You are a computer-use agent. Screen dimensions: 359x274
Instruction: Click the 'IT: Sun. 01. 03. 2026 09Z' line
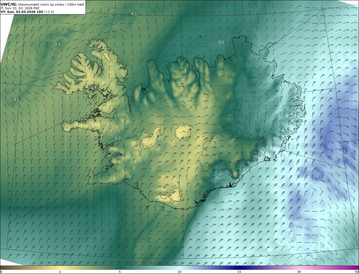20,8
